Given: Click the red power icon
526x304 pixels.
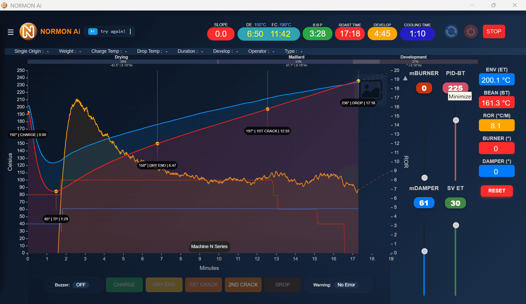Looking at the screenshot, I should click(471, 32).
